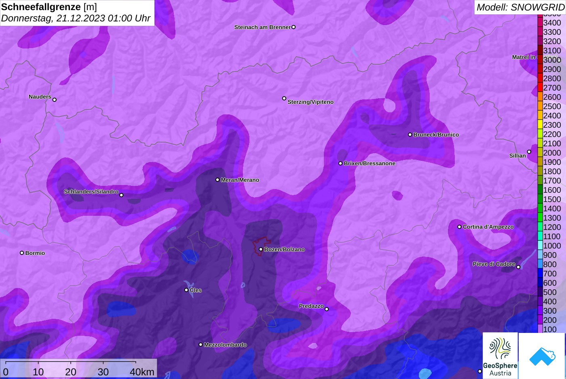The width and height of the screenshot is (566, 379).
Task: Select the Bormio location dot
Action: (x=22, y=253)
